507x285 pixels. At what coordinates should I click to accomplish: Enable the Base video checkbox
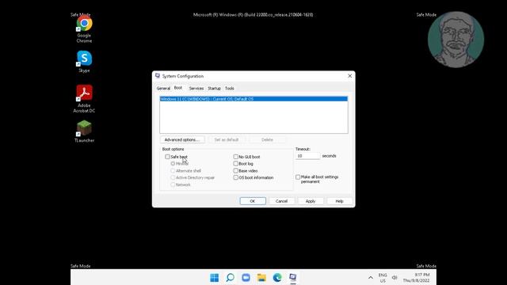tap(236, 171)
